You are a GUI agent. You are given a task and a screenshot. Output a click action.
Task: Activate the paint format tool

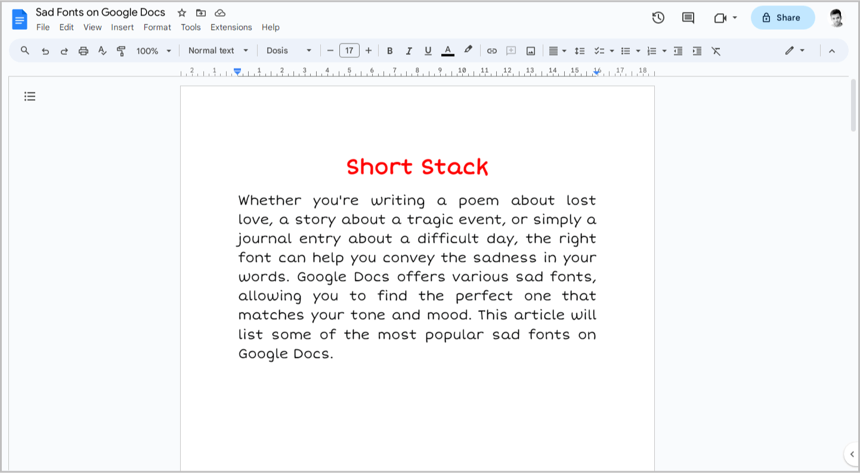tap(122, 51)
